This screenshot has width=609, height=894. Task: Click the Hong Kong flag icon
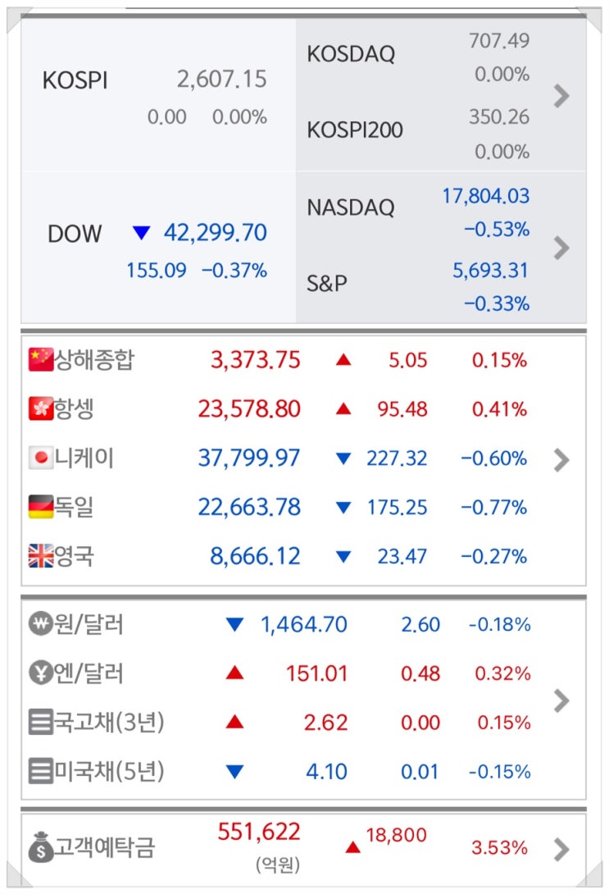pos(40,408)
